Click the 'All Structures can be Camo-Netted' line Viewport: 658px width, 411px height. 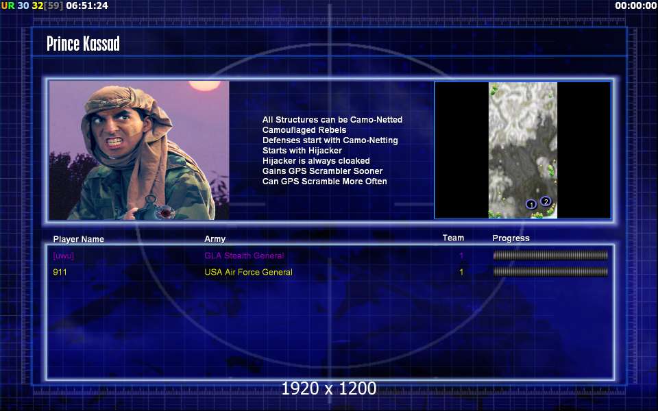[x=332, y=120]
